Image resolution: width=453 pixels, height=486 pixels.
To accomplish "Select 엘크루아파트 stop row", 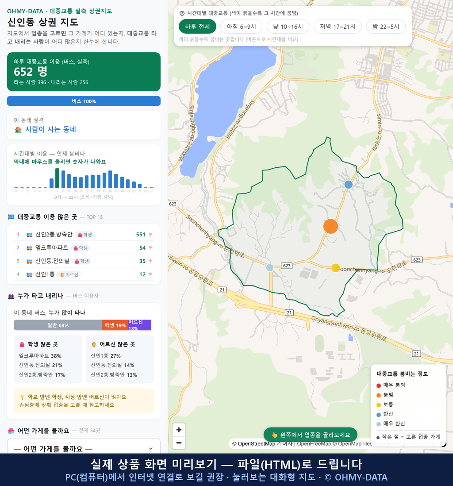I will point(84,248).
